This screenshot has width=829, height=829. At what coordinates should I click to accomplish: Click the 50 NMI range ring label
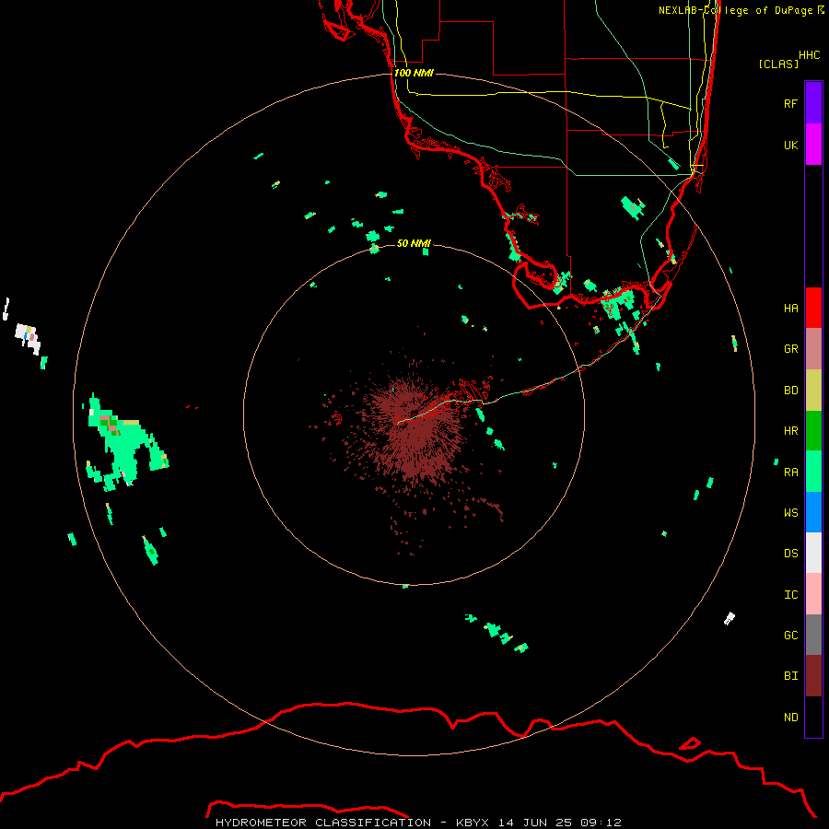[414, 243]
